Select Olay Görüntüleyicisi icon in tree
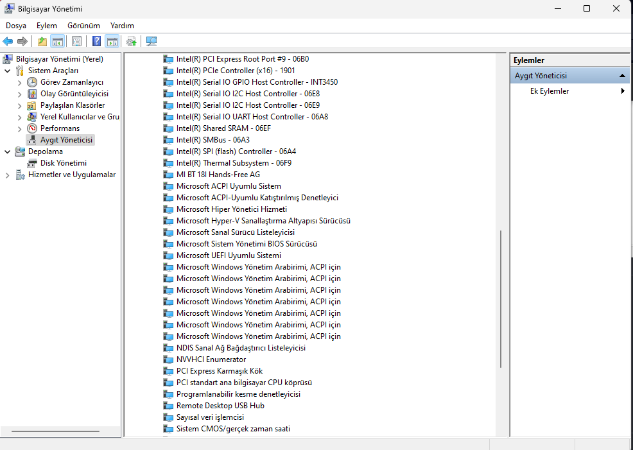 (x=32, y=94)
